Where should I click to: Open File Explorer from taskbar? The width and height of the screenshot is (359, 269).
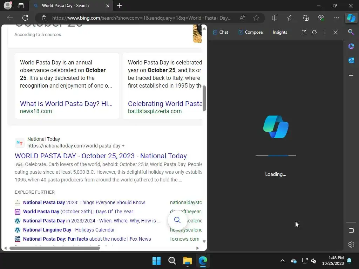coord(187,261)
